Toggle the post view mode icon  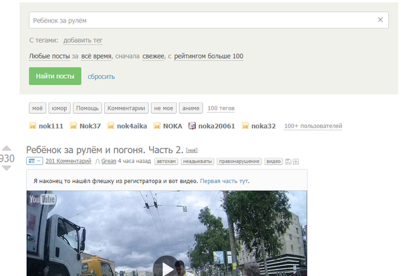(x=34, y=161)
